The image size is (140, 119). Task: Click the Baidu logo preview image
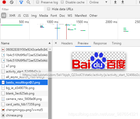tap(99, 61)
